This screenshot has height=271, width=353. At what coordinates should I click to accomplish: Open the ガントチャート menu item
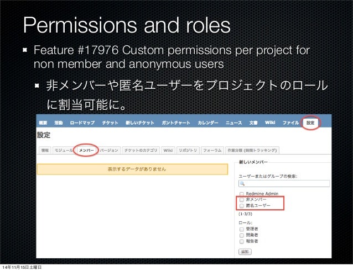click(x=176, y=123)
